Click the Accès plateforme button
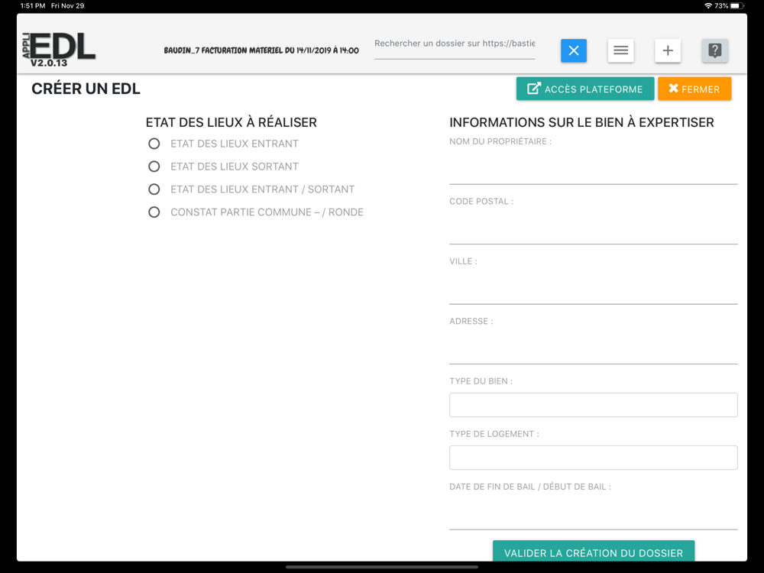Screen dimensions: 764x573 [x=585, y=89]
